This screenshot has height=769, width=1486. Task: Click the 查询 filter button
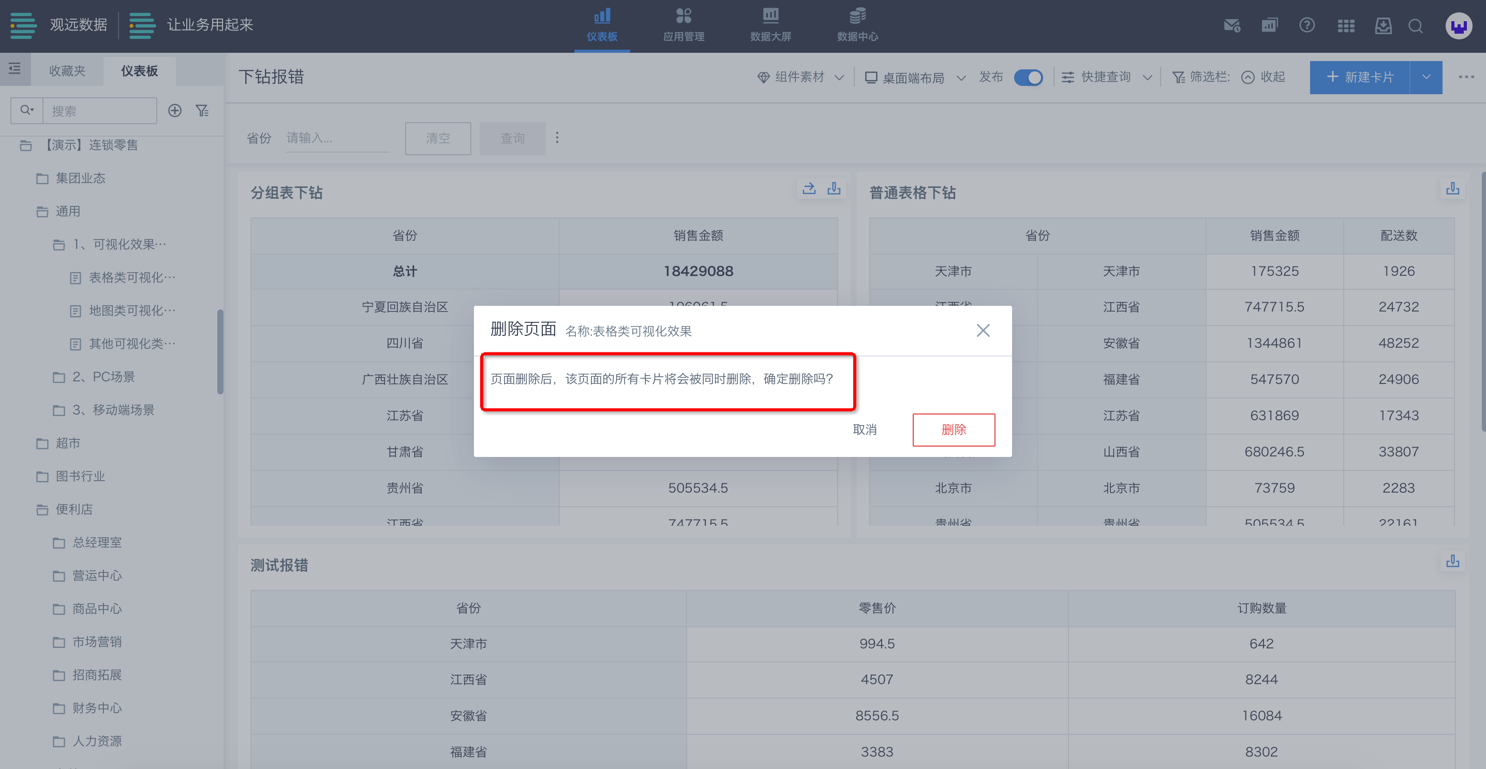(512, 139)
